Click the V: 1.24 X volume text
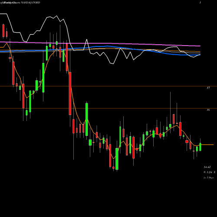Screen dimensions: 217x217 pyautogui.click(x=210, y=172)
